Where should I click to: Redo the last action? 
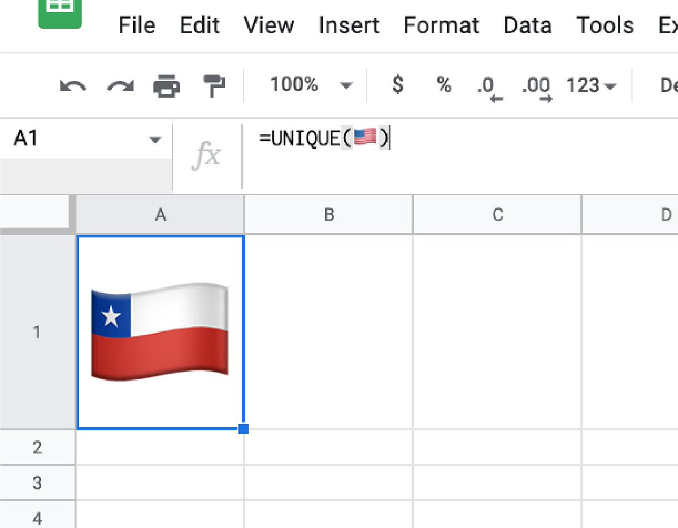[120, 86]
